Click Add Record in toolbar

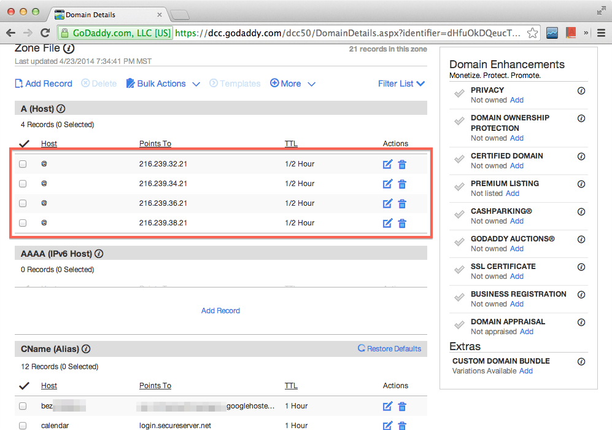pyautogui.click(x=44, y=84)
